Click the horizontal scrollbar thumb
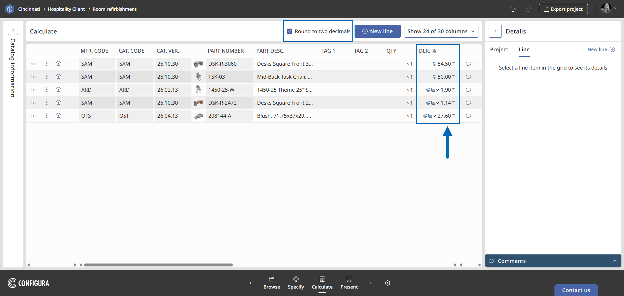 (158, 265)
